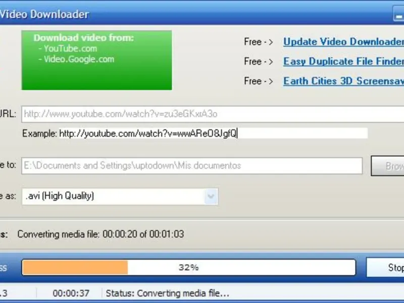This screenshot has width=404, height=303.
Task: Click the Video.Google.com text in banner
Action: (x=79, y=59)
